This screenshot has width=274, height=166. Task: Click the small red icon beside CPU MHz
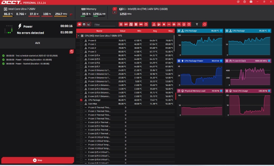tap(71, 14)
